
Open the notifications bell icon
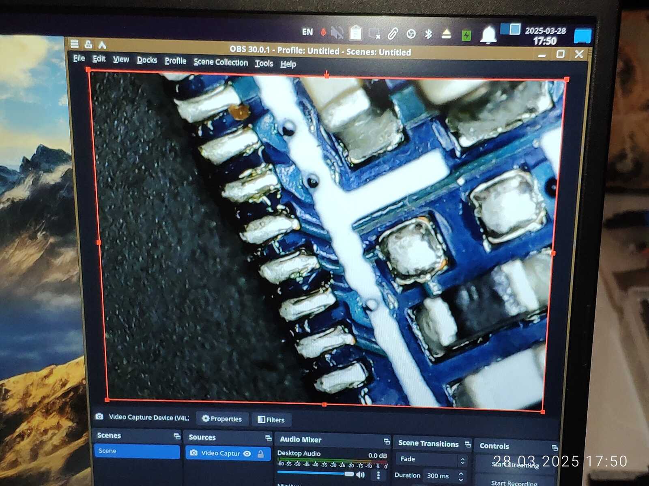489,35
